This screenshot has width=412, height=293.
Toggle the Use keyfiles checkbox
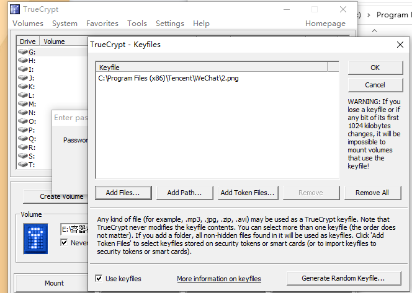tap(99, 279)
